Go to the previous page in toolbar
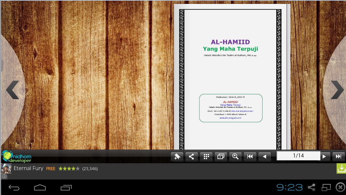346x195 pixels. 265,156
